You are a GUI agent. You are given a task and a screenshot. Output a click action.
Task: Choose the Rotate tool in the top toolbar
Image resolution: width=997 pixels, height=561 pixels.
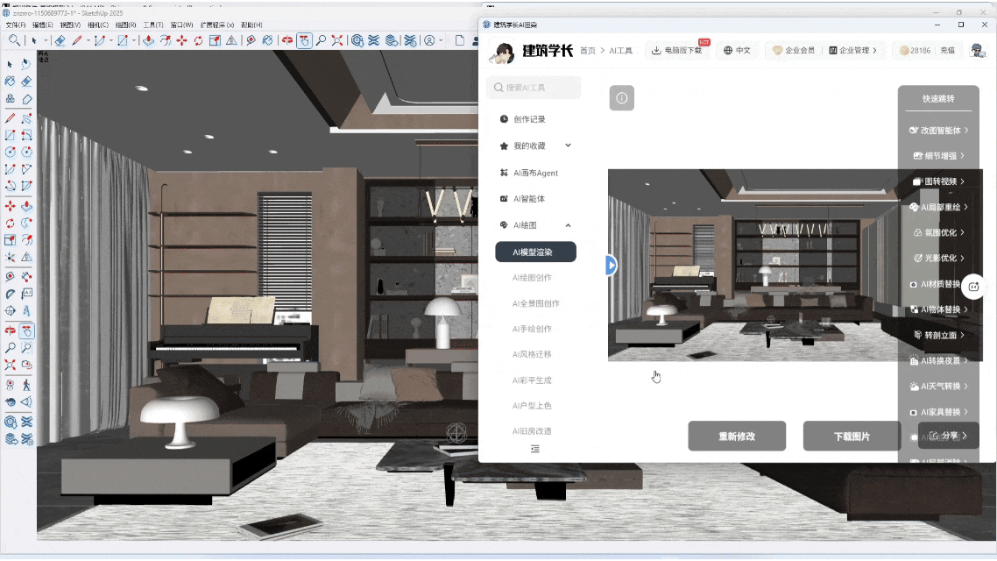198,40
